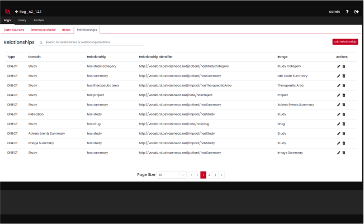Click the 'Indication' domain cell
Screen dimensions: 364x224
pyautogui.click(x=36, y=115)
